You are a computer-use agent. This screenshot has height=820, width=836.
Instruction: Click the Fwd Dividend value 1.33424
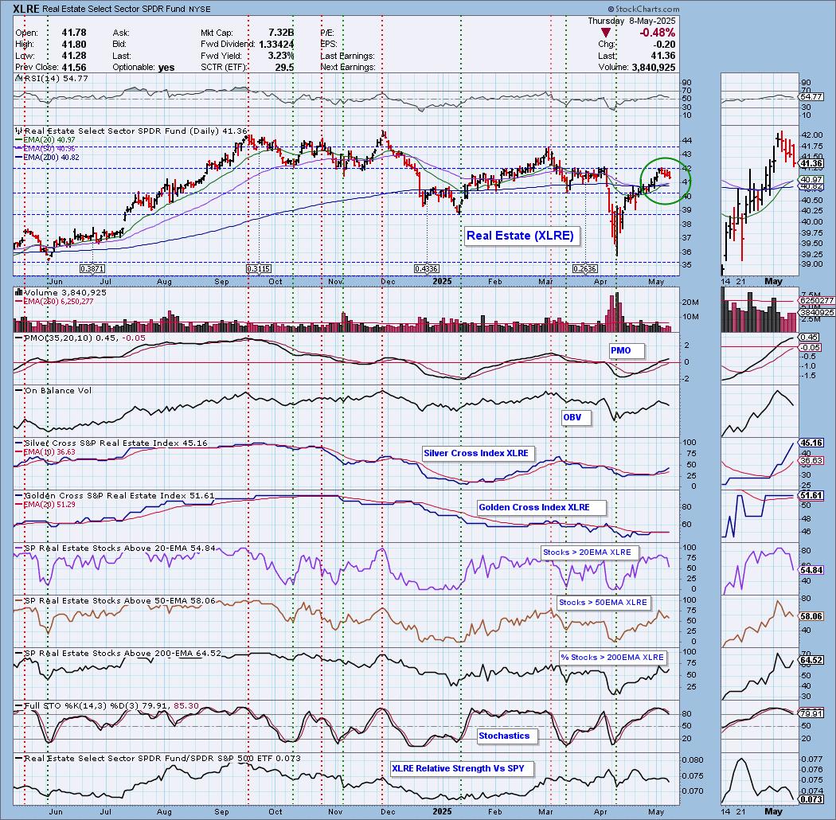pyautogui.click(x=276, y=45)
